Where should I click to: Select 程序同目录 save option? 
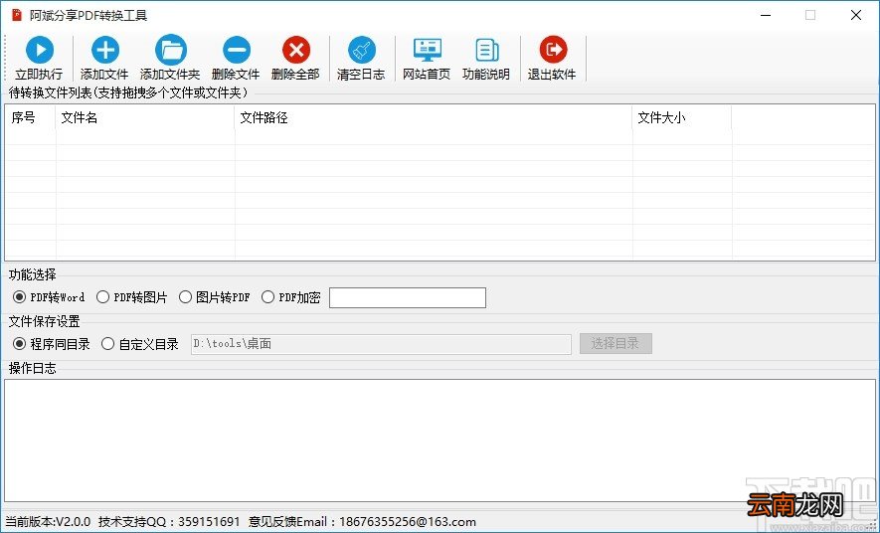52,344
